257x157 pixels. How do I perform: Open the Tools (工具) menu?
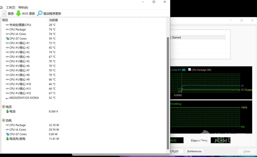pos(11,7)
